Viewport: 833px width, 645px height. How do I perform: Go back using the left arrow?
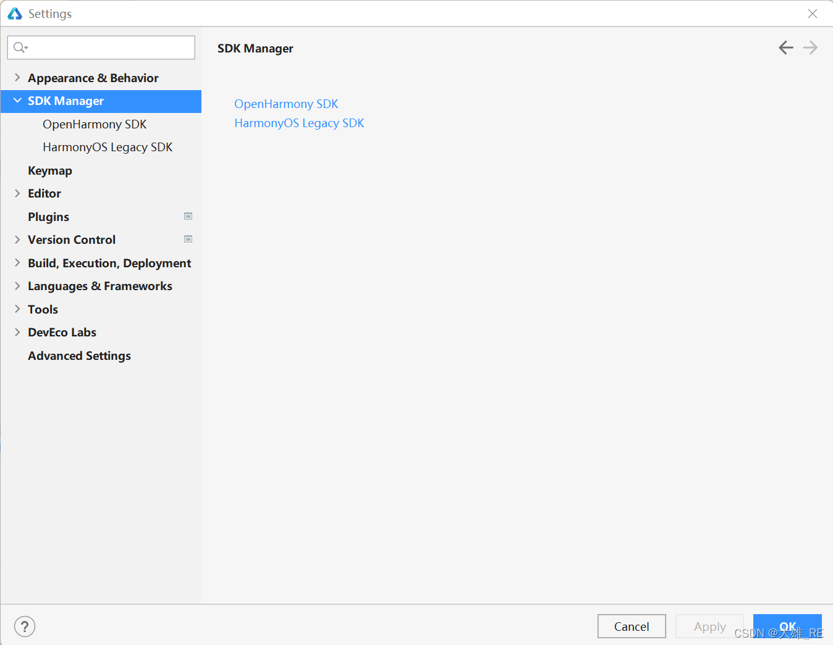point(786,48)
